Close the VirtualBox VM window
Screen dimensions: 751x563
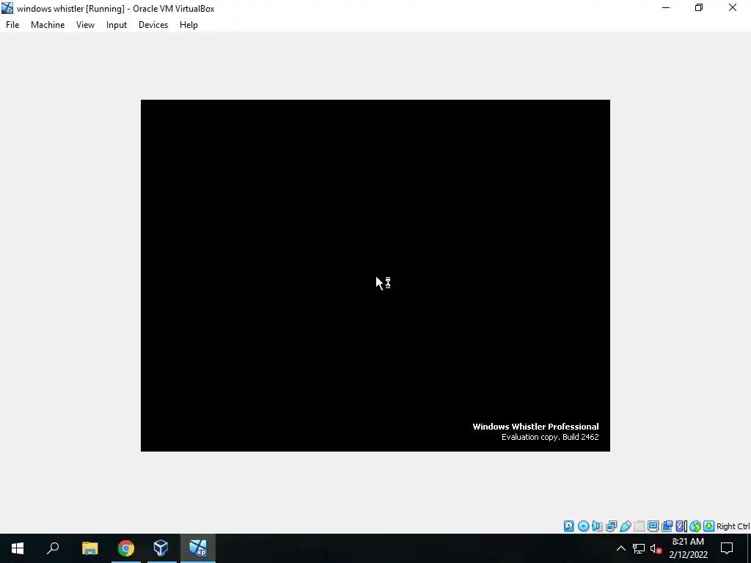(x=733, y=7)
